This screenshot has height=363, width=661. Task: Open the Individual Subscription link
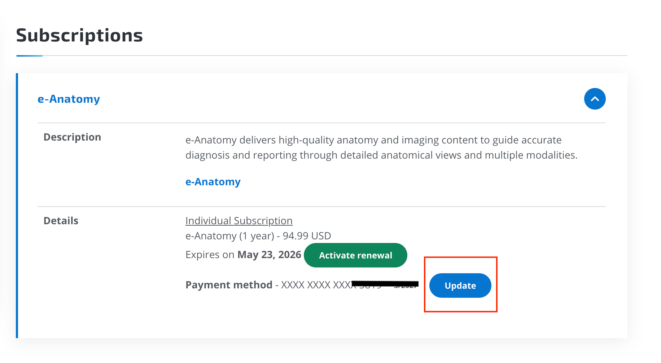[239, 221]
